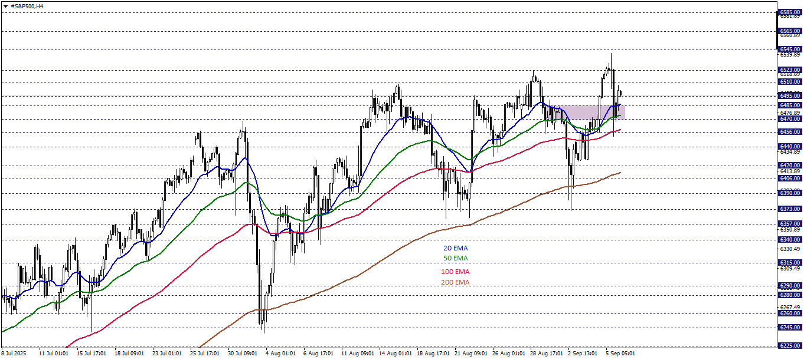Click the 8 Jul 2025 date label
This screenshot has width=804, height=360.
click(14, 354)
